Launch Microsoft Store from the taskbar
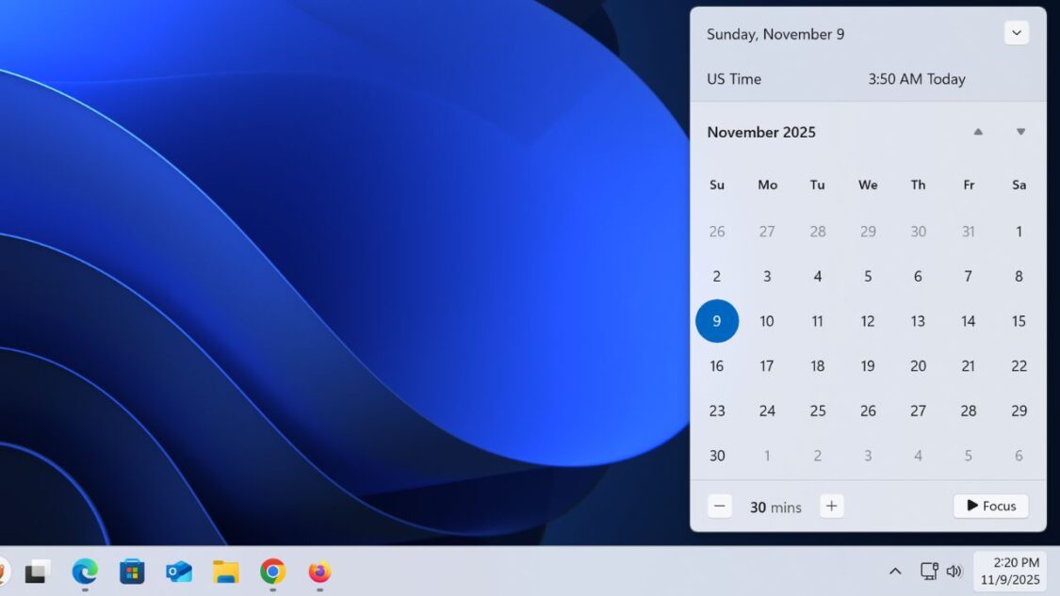This screenshot has width=1060, height=596. coord(132,572)
